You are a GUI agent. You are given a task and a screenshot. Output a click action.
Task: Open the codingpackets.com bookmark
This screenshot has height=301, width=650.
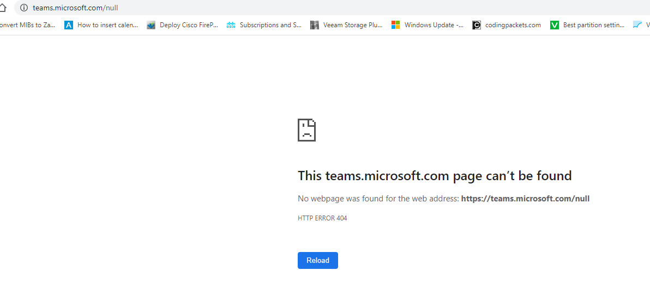tap(507, 25)
